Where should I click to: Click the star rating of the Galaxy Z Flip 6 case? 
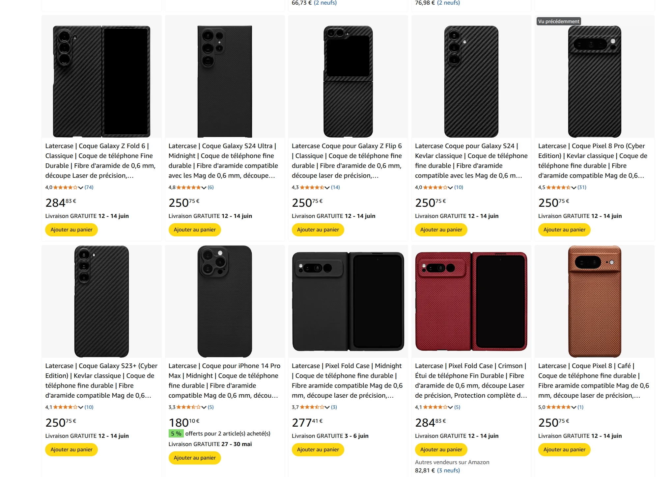coord(312,187)
